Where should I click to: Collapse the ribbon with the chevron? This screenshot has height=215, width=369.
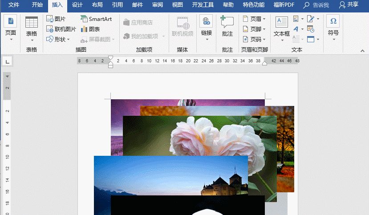[362, 51]
